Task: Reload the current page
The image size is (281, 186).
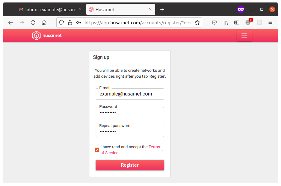Action: pos(33,22)
